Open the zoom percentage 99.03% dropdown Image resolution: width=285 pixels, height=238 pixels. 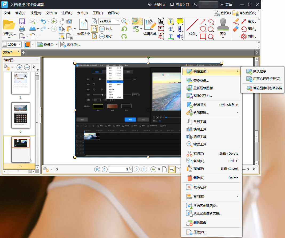118,21
